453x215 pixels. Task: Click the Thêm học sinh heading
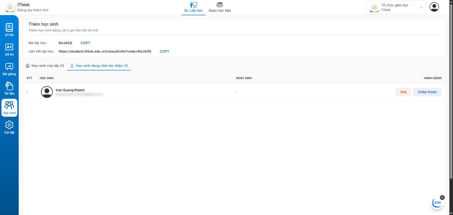point(43,24)
